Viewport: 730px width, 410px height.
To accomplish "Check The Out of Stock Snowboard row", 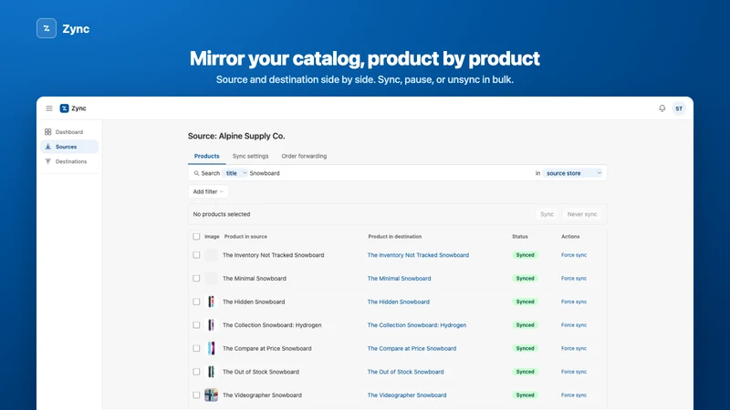I will pos(196,372).
